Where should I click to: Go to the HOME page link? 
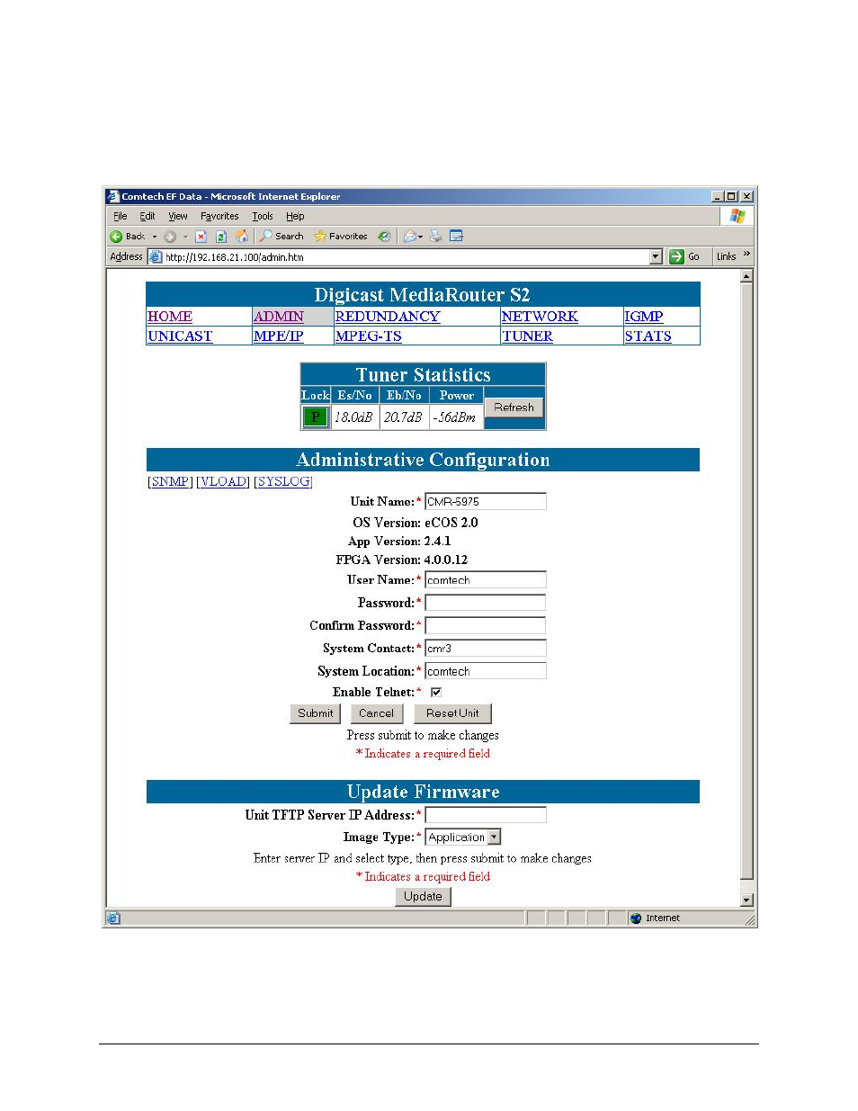170,317
